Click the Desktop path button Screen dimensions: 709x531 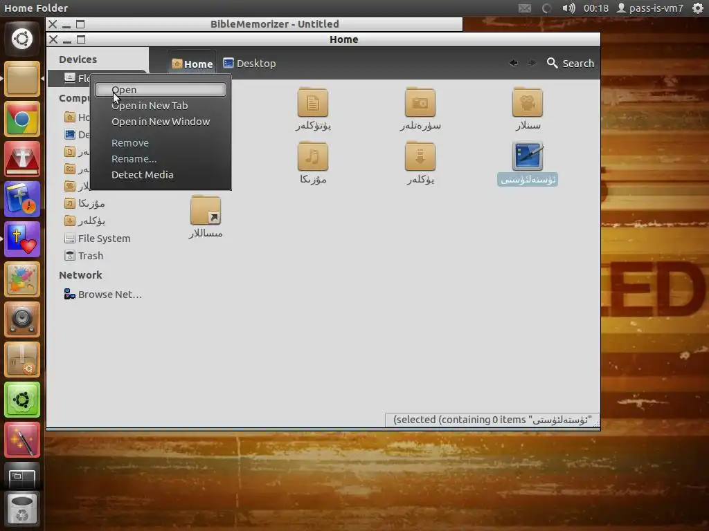click(249, 63)
